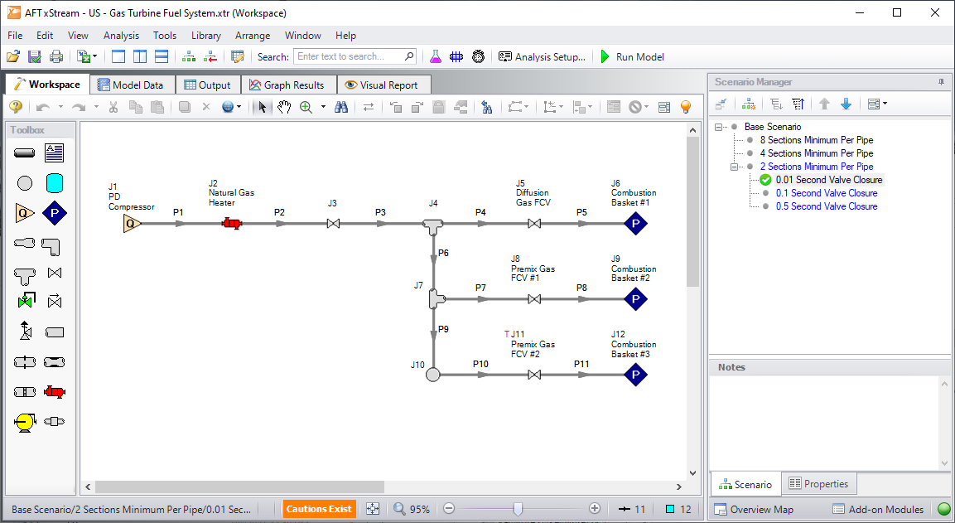Viewport: 955px width, 523px height.
Task: Click the Find binoculars icon
Action: 341,107
